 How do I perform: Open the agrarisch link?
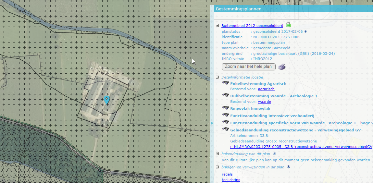266,89
